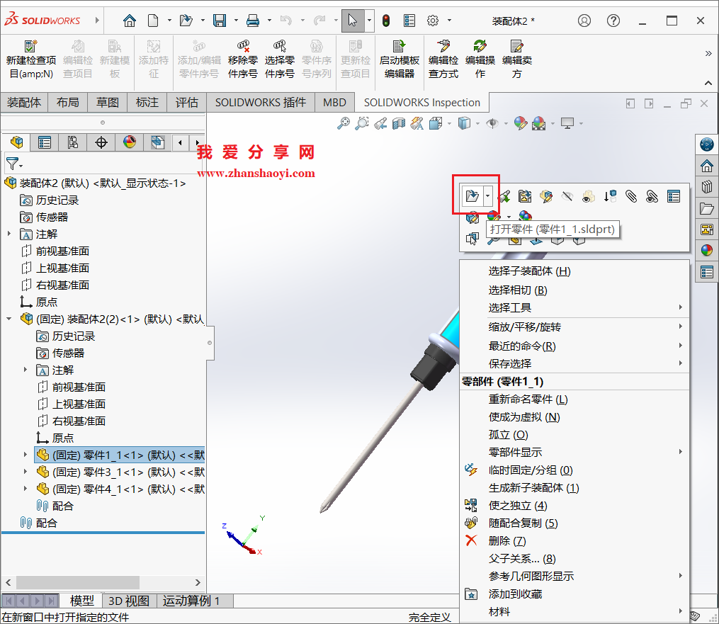This screenshot has height=624, width=719.
Task: Click Zoom to Area icon in view toolbar
Action: 362,123
